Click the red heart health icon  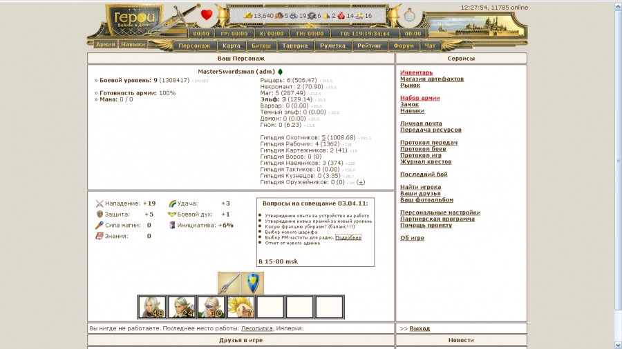[x=207, y=14]
